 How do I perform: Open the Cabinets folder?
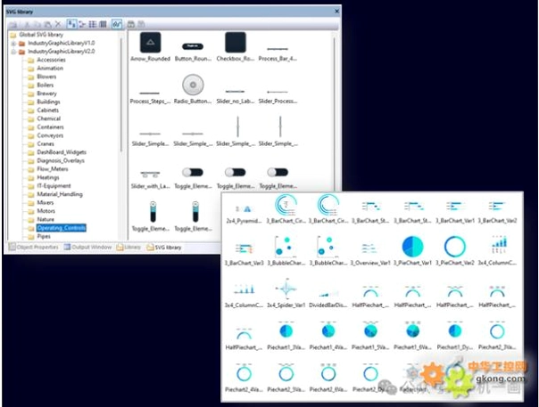tap(47, 110)
